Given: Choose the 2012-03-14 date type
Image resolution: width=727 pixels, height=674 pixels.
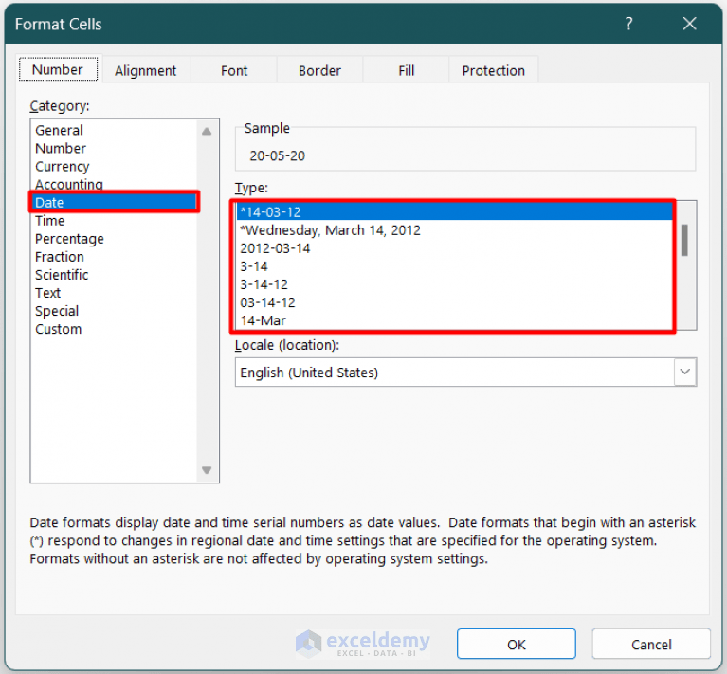Looking at the screenshot, I should [454, 248].
